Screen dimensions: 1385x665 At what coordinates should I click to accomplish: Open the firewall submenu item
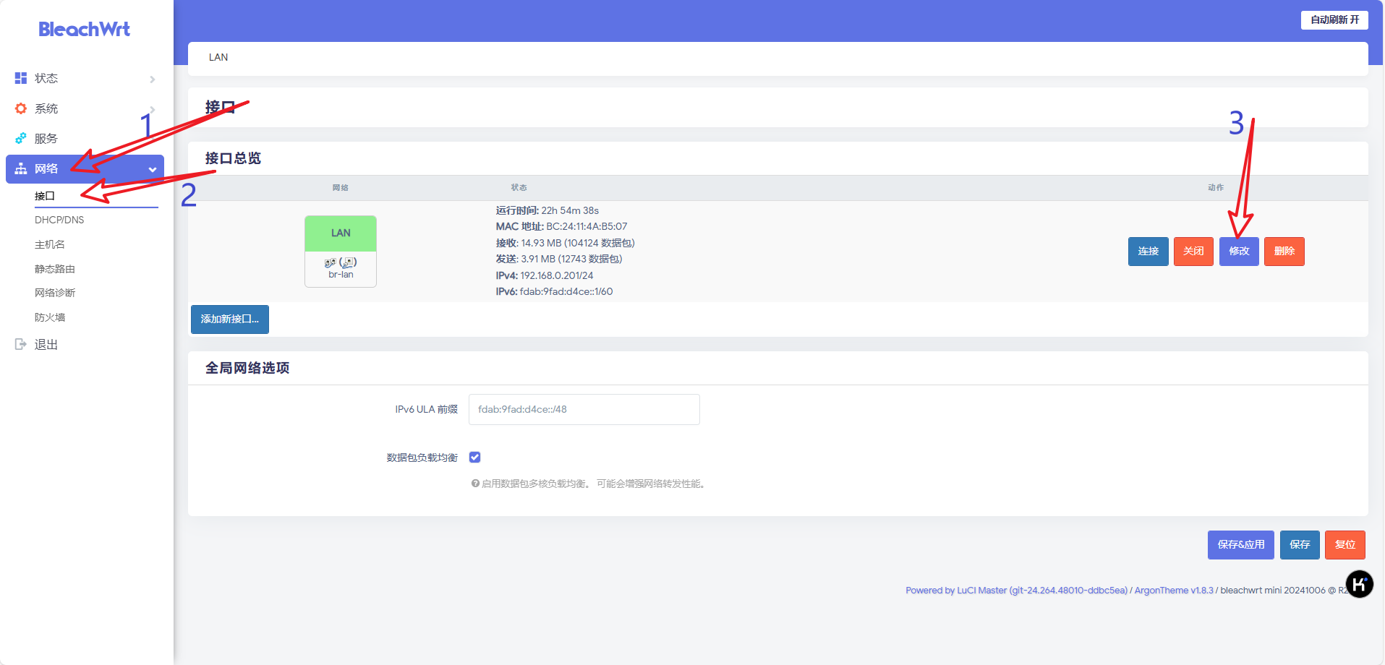point(50,317)
